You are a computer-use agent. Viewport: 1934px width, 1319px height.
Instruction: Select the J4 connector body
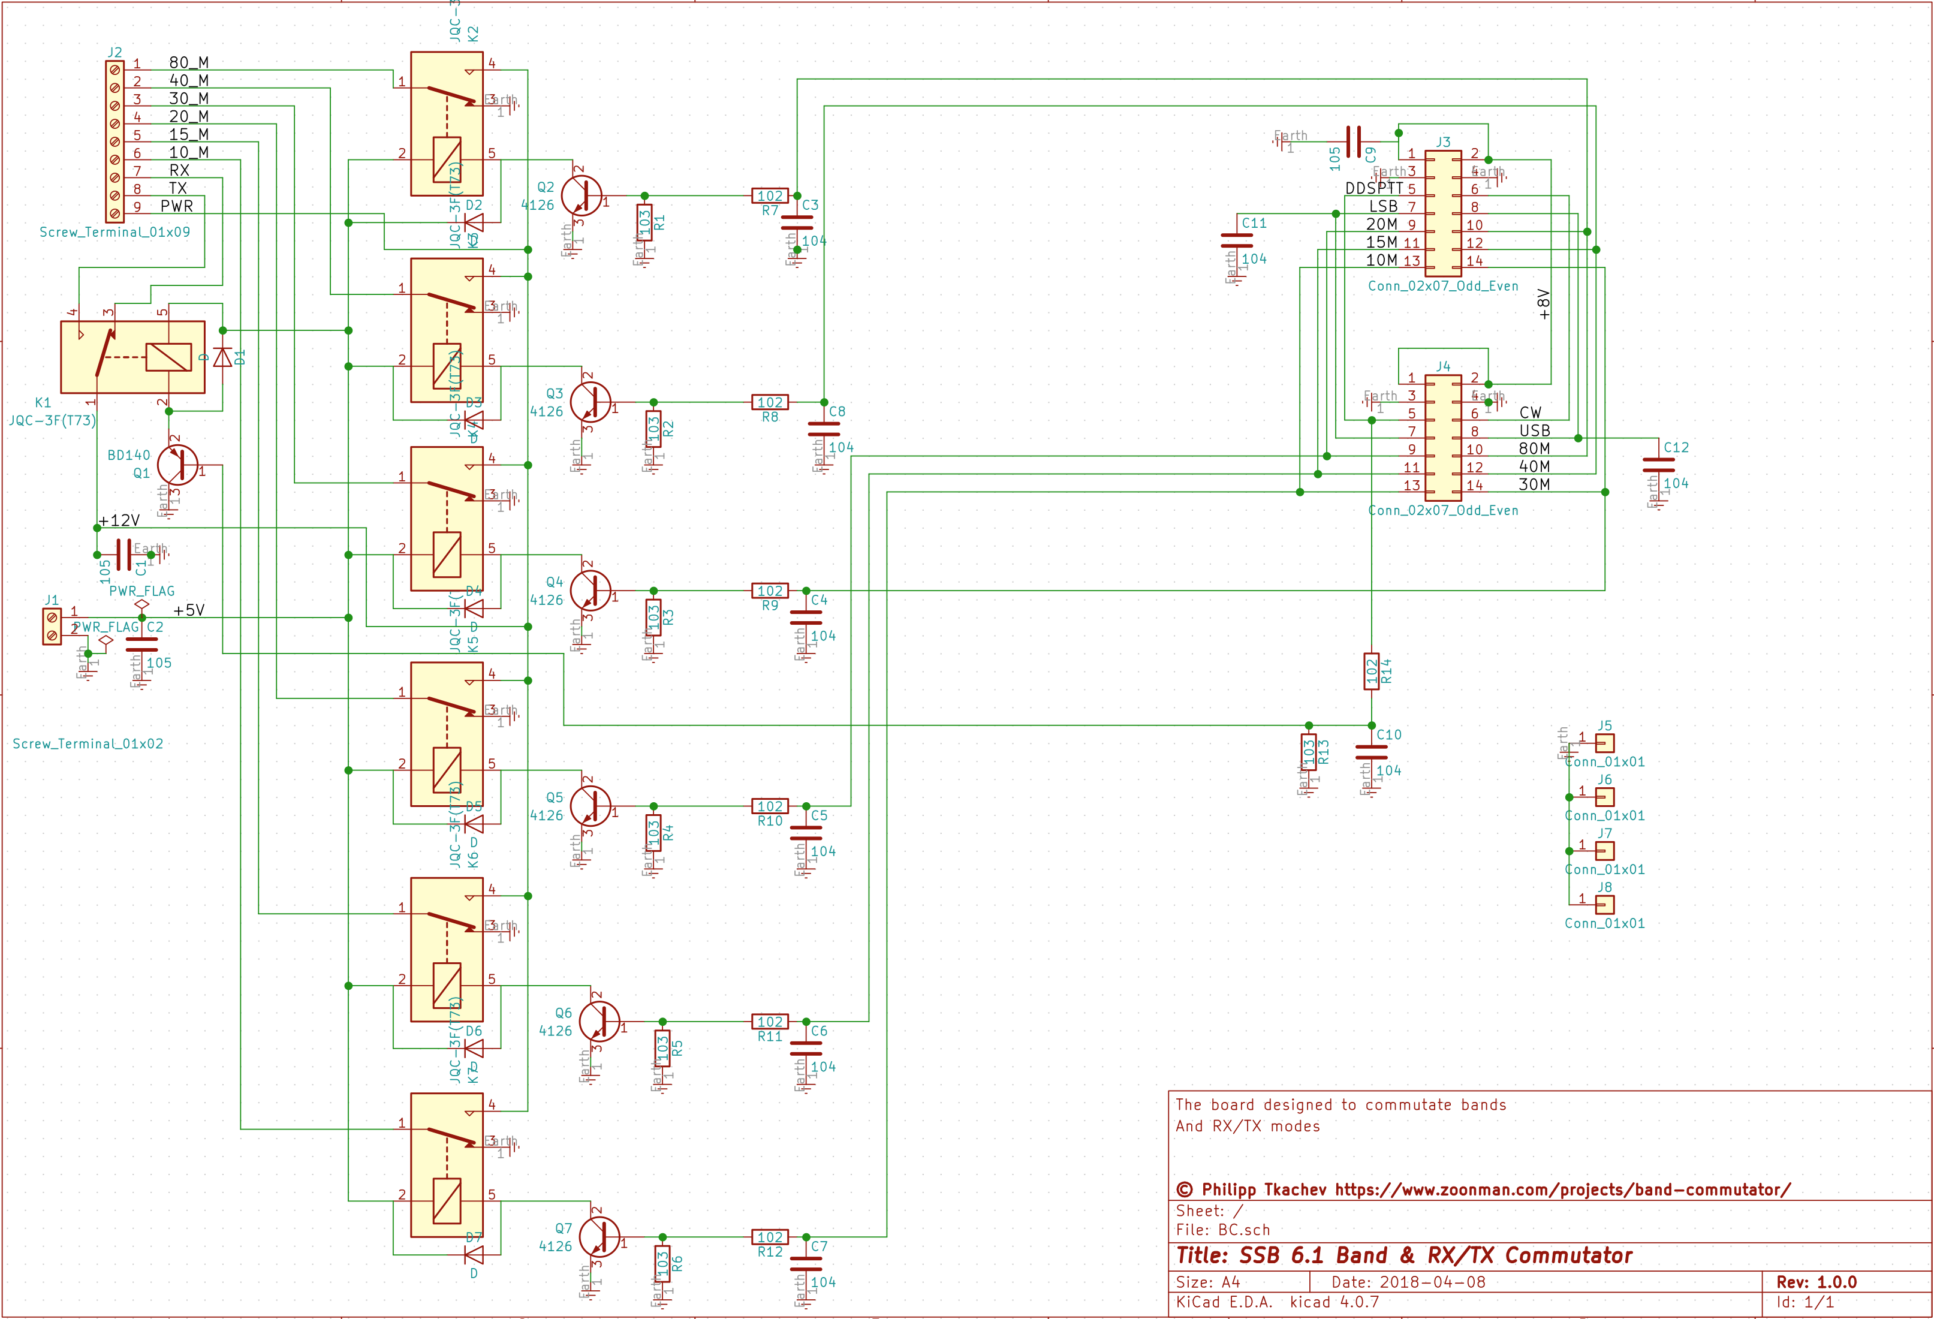click(x=1443, y=438)
